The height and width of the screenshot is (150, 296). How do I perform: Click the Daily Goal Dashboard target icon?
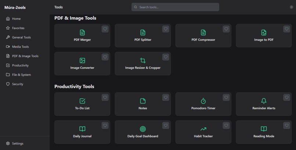[x=143, y=129]
